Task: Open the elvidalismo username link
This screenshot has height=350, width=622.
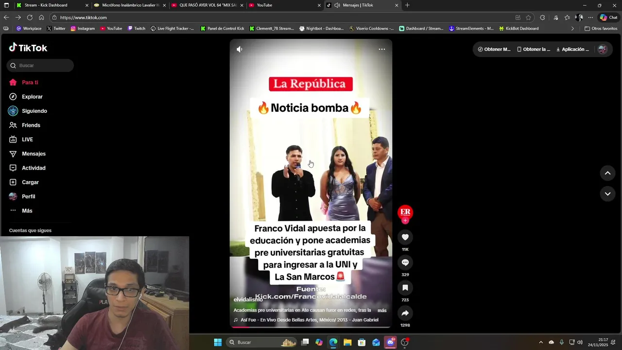Action: coord(248,299)
